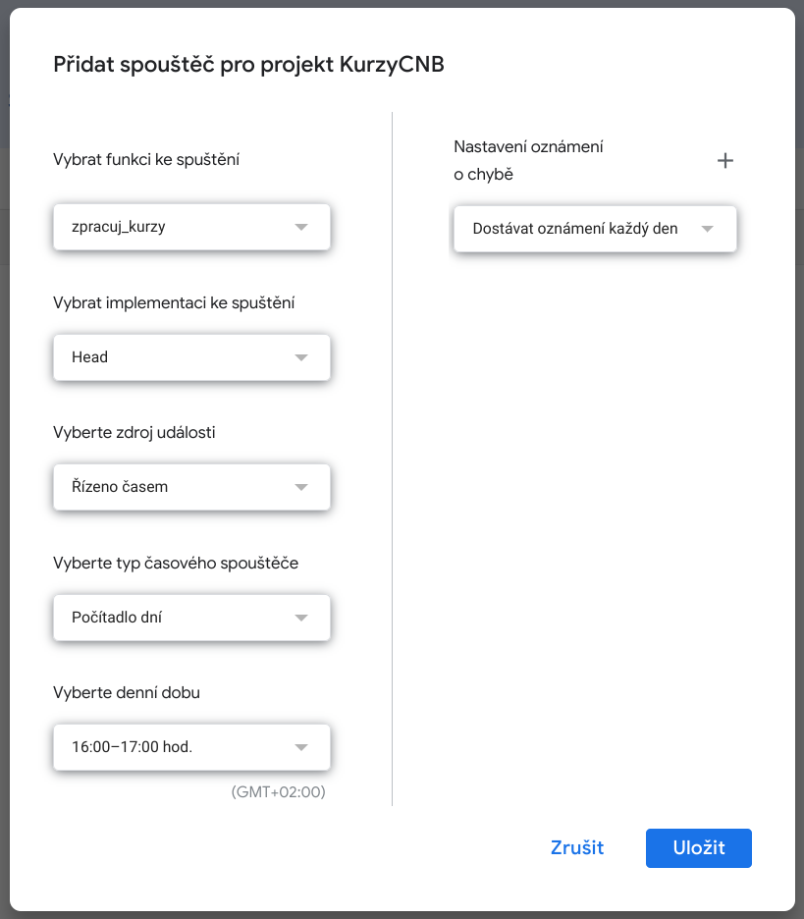Image resolution: width=804 pixels, height=919 pixels.
Task: Click the arrow beside Řízeno časem
Action: 301,487
